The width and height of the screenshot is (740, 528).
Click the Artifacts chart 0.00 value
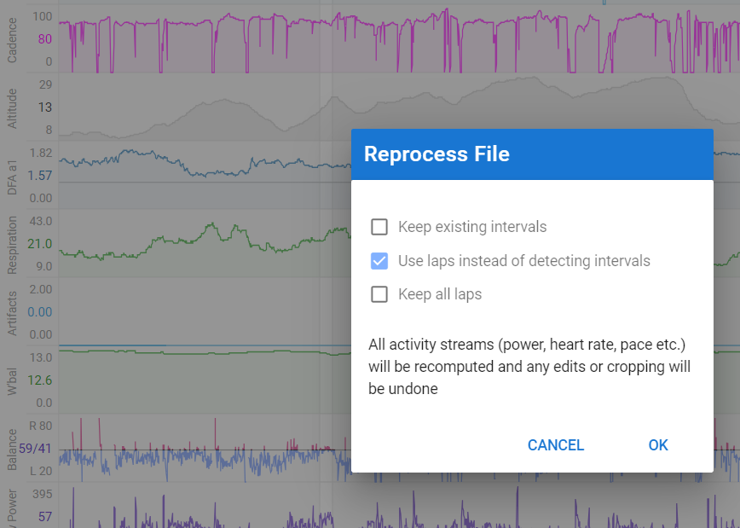[x=39, y=312]
